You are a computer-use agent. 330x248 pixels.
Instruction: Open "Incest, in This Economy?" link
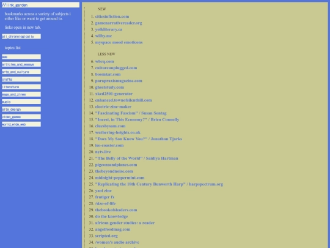point(137,119)
